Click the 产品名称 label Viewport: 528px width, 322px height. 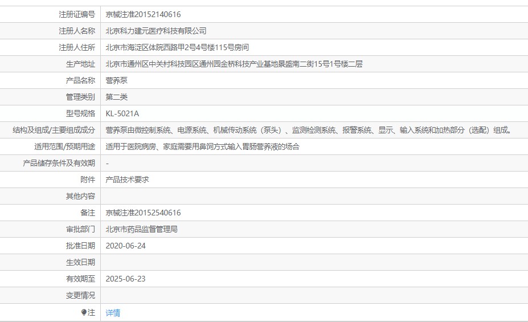pyautogui.click(x=80, y=80)
